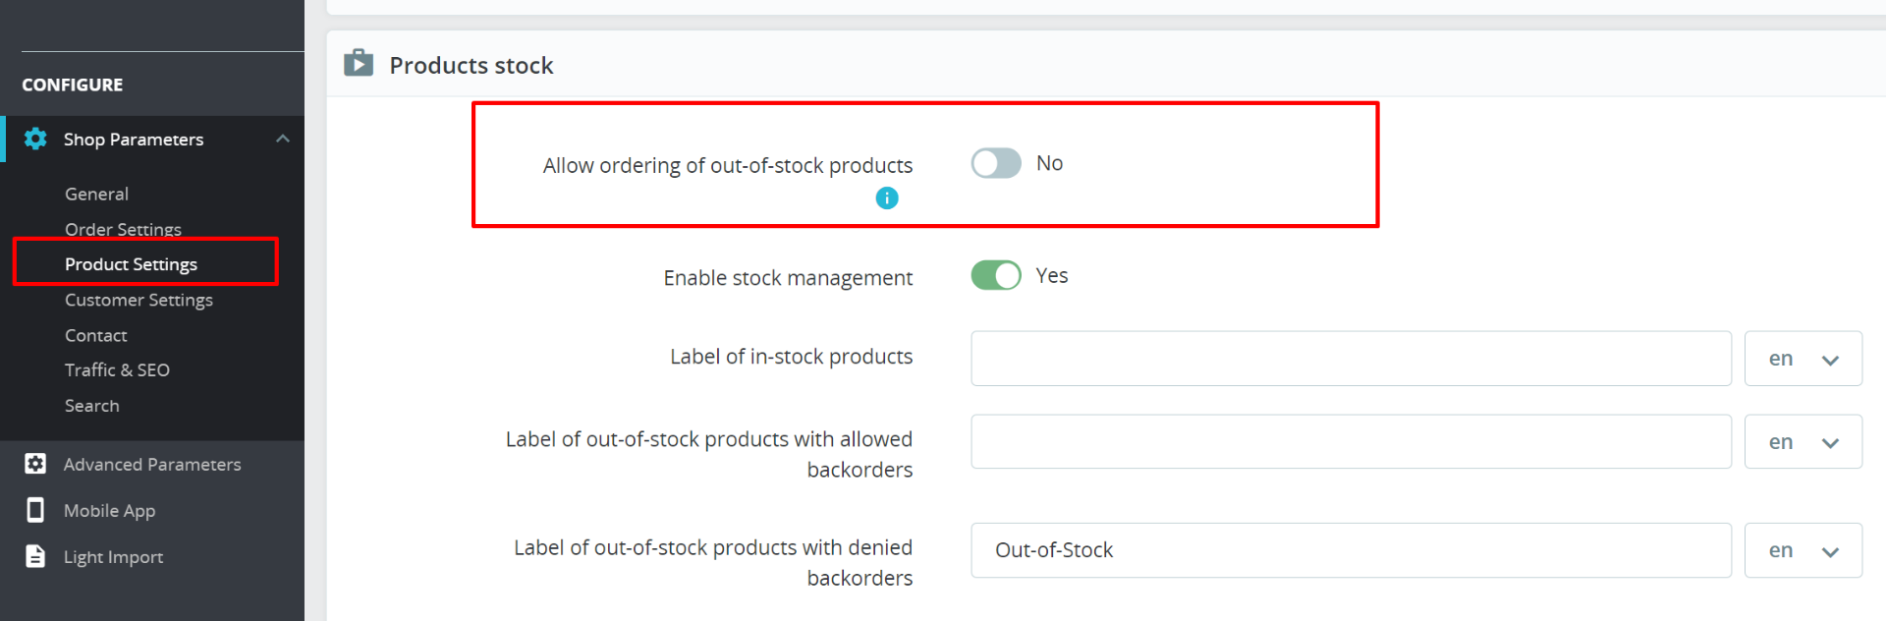Open the Search settings link
This screenshot has width=1886, height=621.
point(91,406)
